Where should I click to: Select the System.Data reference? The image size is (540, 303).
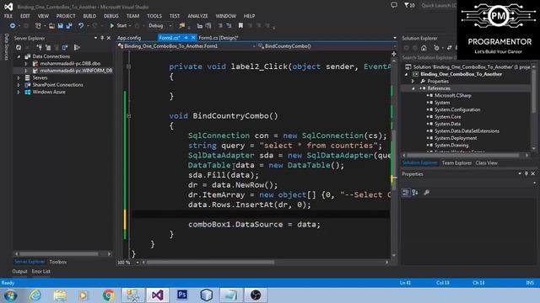447,124
